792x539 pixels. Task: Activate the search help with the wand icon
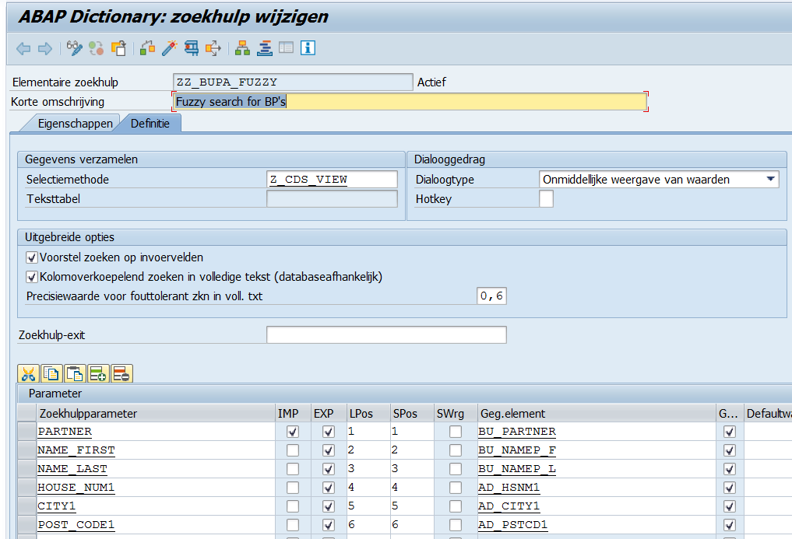tap(169, 48)
